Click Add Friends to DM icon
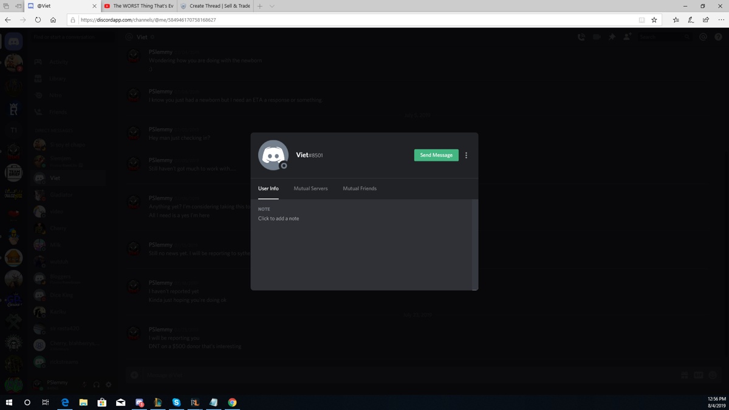This screenshot has width=729, height=410. [627, 37]
